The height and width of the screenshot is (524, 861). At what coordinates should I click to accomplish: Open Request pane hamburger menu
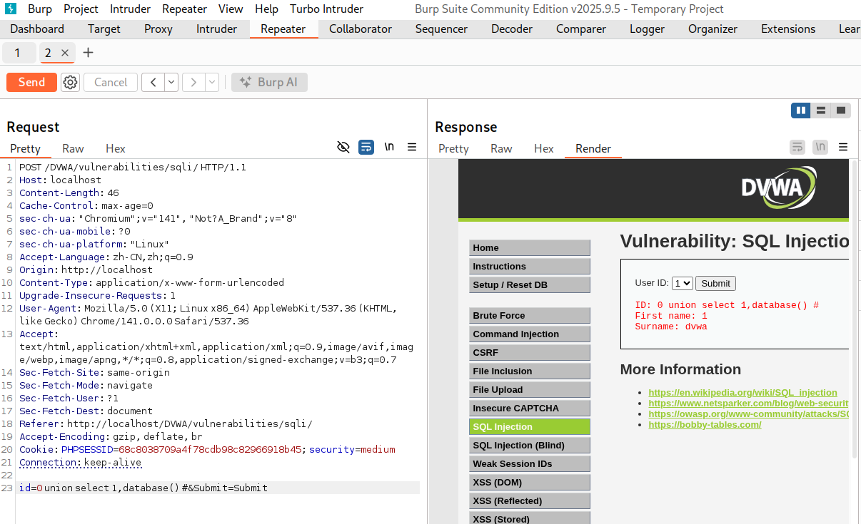[412, 148]
